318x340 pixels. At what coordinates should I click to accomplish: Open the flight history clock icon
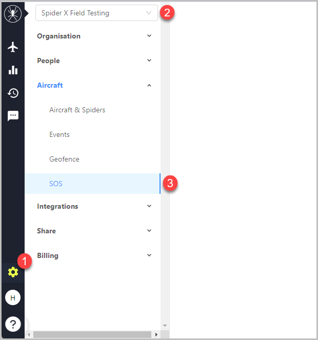tap(13, 93)
